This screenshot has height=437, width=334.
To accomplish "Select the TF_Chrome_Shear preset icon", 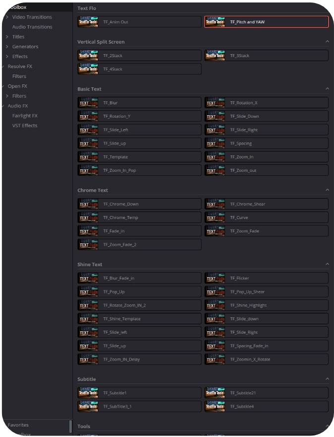I will click(x=215, y=204).
